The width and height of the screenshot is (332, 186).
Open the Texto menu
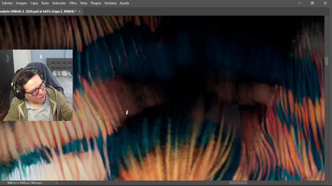[45, 3]
